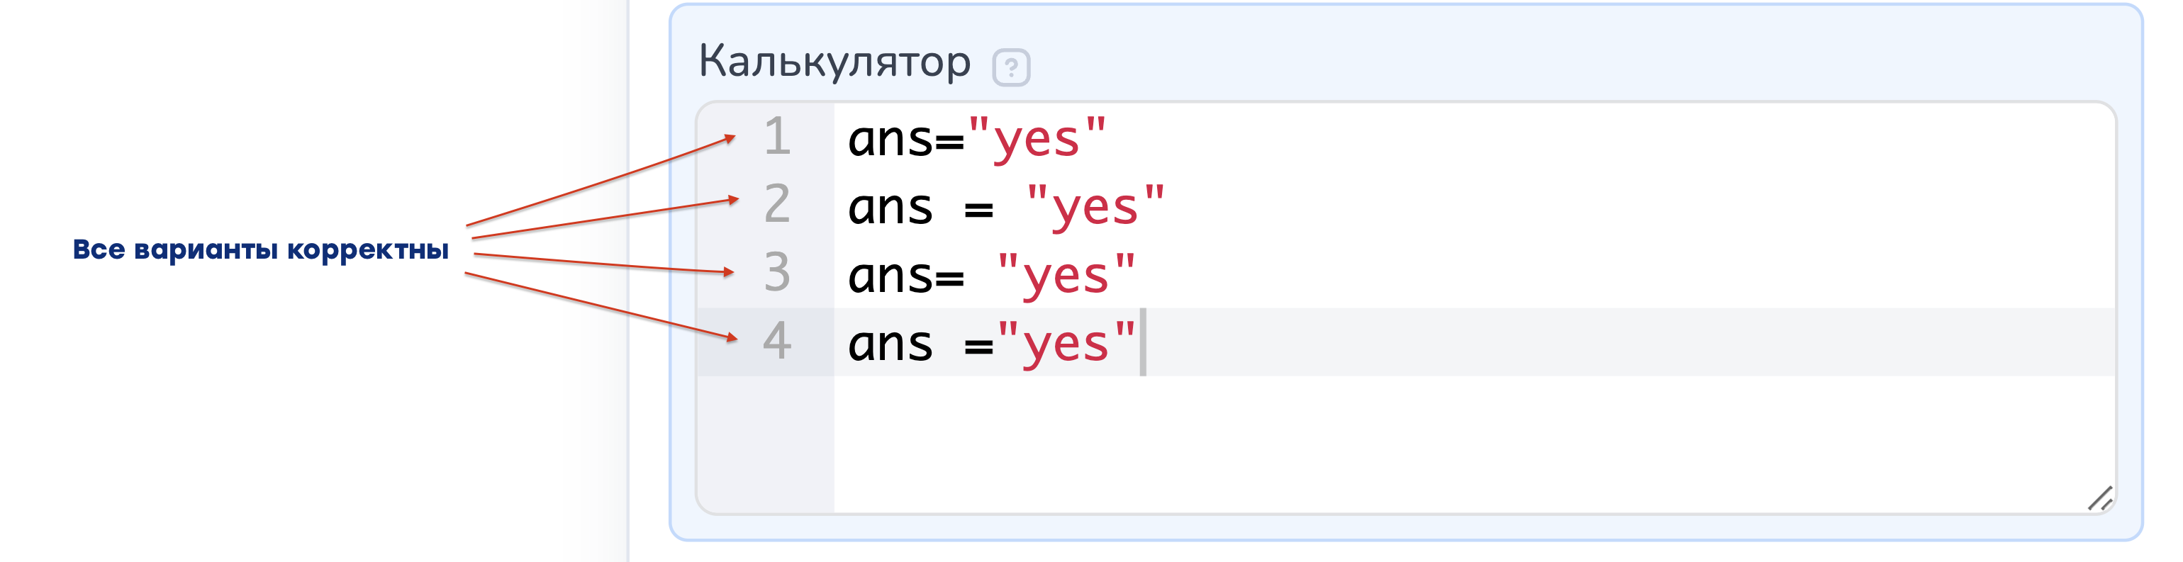Click the Калькулятор heading label
Image resolution: width=2183 pixels, height=562 pixels.
click(x=834, y=62)
